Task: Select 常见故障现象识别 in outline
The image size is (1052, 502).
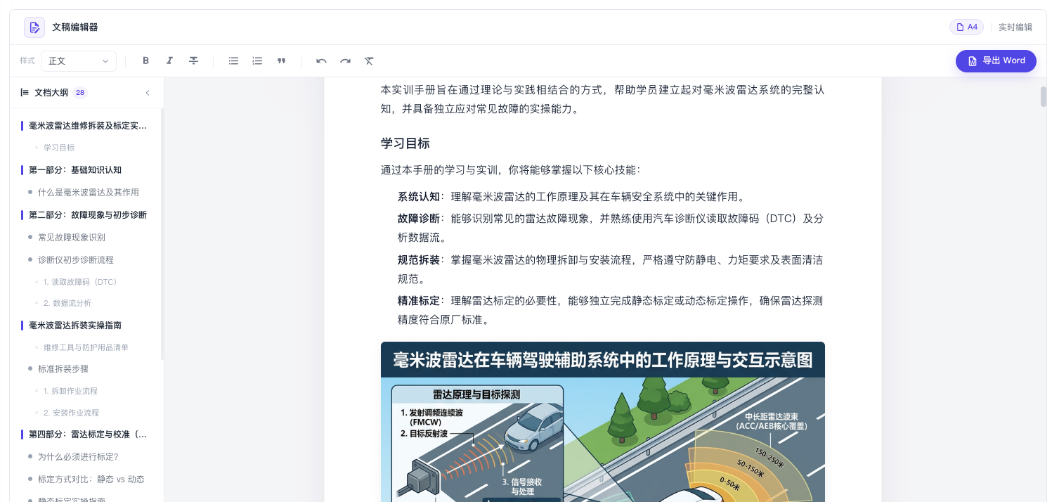Action: coord(72,238)
